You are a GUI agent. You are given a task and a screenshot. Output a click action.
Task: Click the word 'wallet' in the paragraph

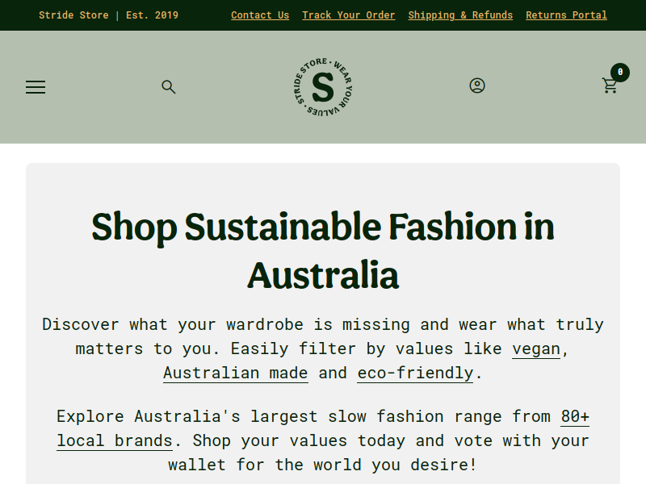pos(197,465)
